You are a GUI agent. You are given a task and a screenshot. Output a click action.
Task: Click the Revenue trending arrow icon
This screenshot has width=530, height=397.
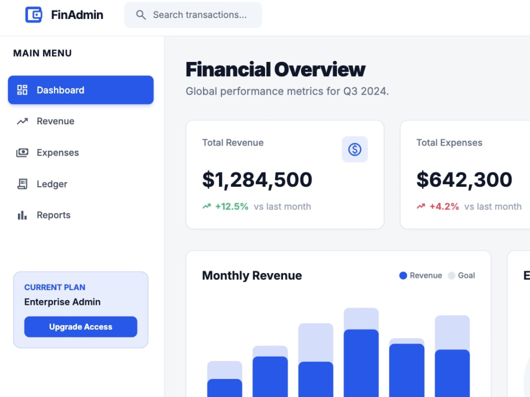pyautogui.click(x=22, y=121)
